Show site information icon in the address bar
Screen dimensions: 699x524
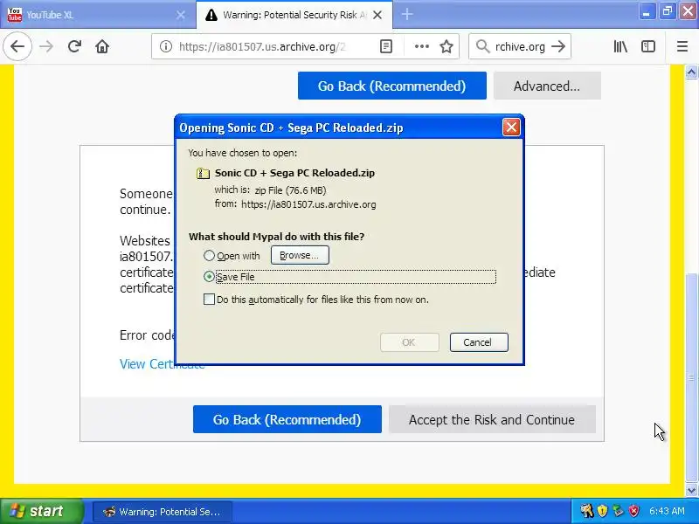click(166, 46)
